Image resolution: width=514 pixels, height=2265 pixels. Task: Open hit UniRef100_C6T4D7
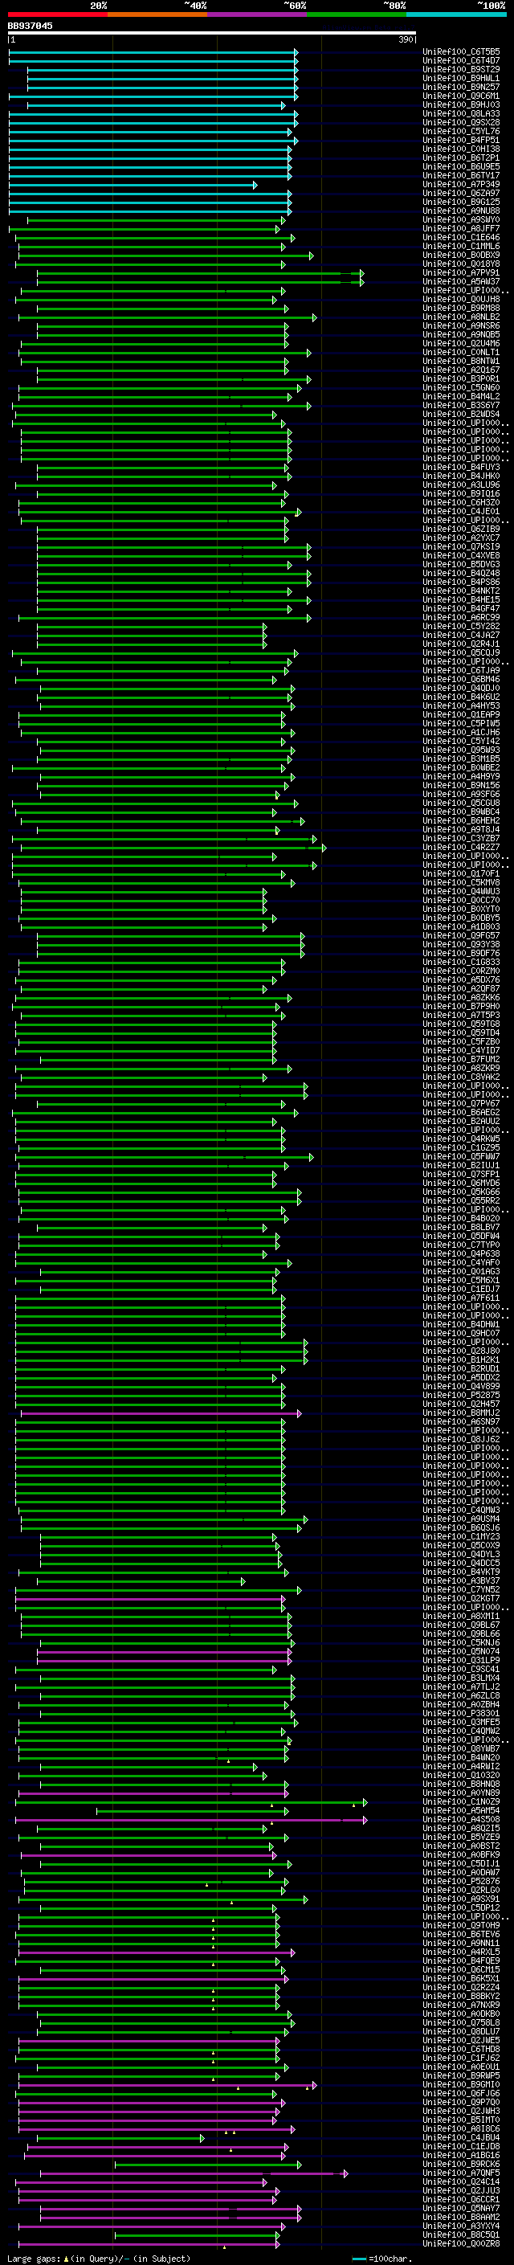coord(461,62)
